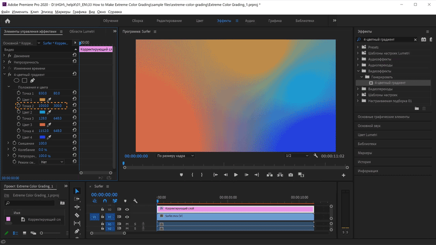Toggle animation stopwatch for Точка 1
The image size is (436, 245).
coord(18,93)
